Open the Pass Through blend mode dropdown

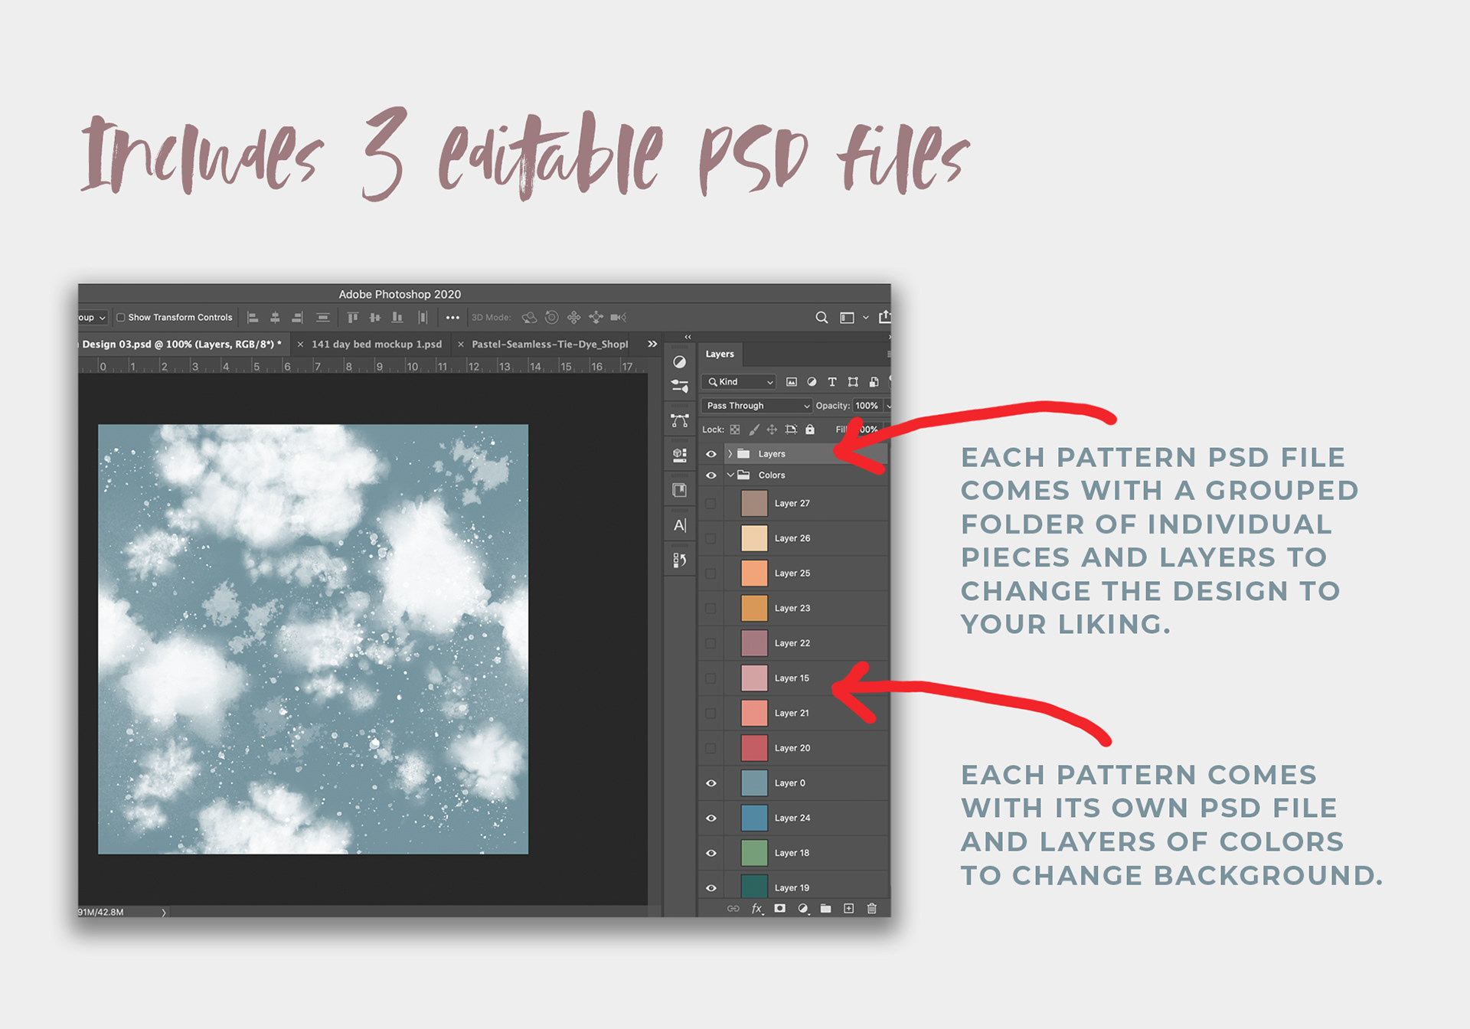click(x=756, y=406)
